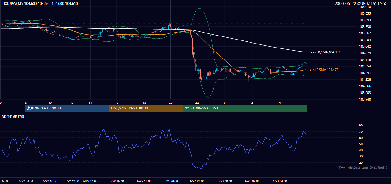Click the 104.879 price axis label
Screen dimensions: 391x184
pyautogui.click(x=365, y=53)
